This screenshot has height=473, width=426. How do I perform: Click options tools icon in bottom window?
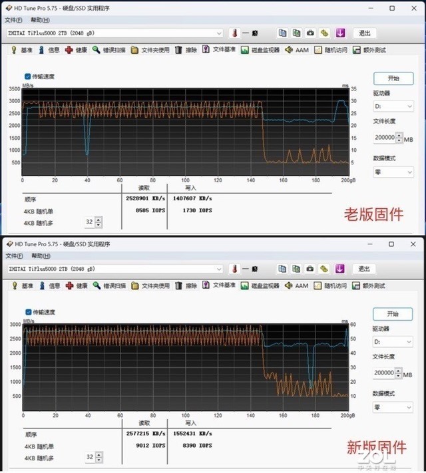[324, 269]
